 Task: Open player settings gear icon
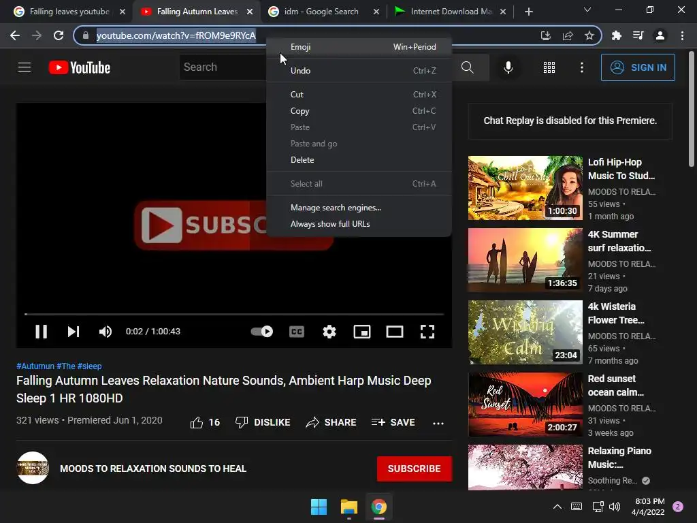pyautogui.click(x=329, y=332)
